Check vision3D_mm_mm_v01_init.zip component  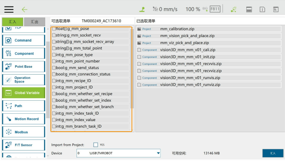(139, 57)
